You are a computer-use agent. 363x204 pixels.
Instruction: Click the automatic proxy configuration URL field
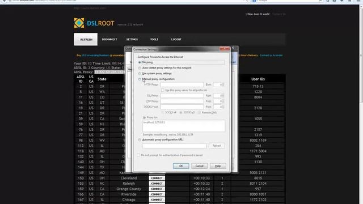pyautogui.click(x=174, y=146)
